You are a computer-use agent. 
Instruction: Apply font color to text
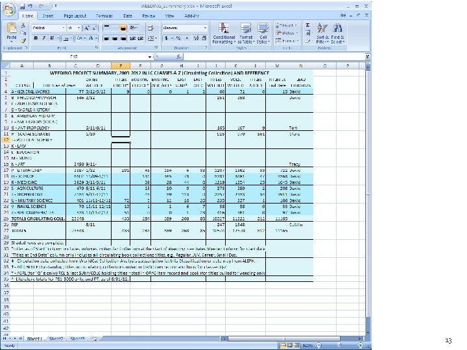click(x=91, y=38)
